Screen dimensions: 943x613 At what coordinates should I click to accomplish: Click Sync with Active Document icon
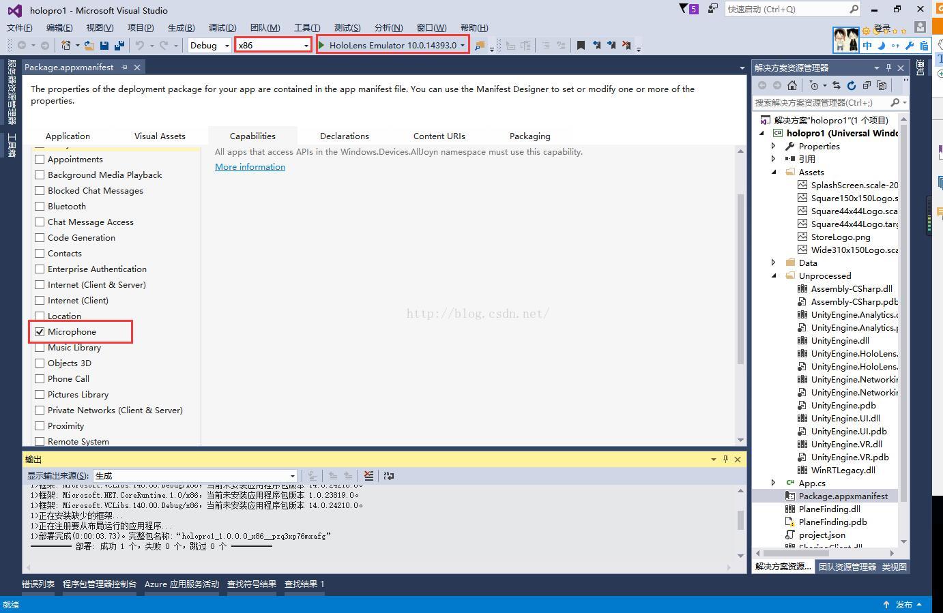click(x=837, y=85)
